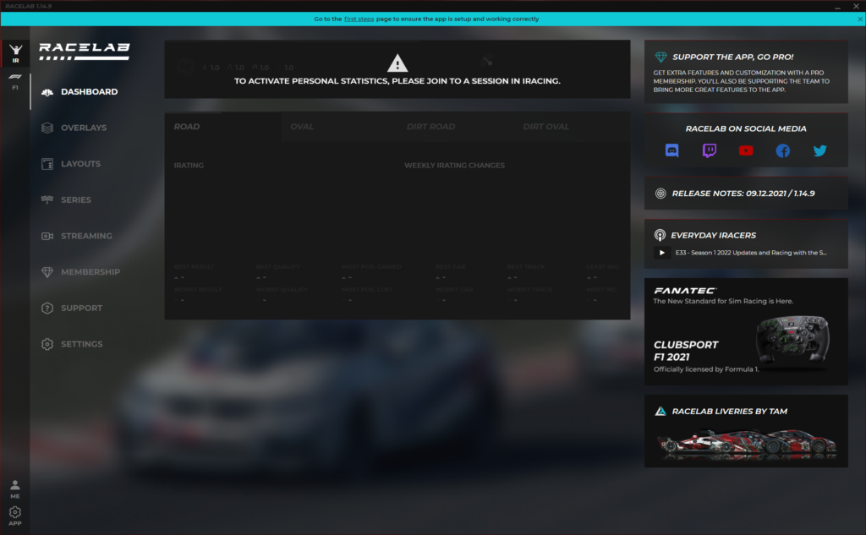Screen dimensions: 866x535
Task: Click the Support question mark icon
Action: click(x=47, y=308)
